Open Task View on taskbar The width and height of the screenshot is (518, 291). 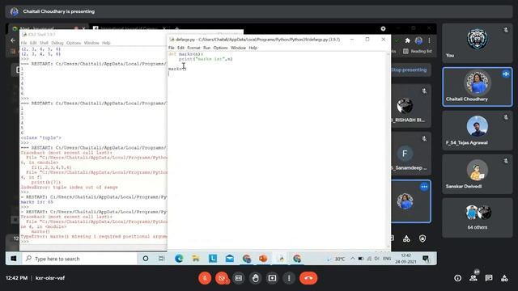[x=162, y=259]
